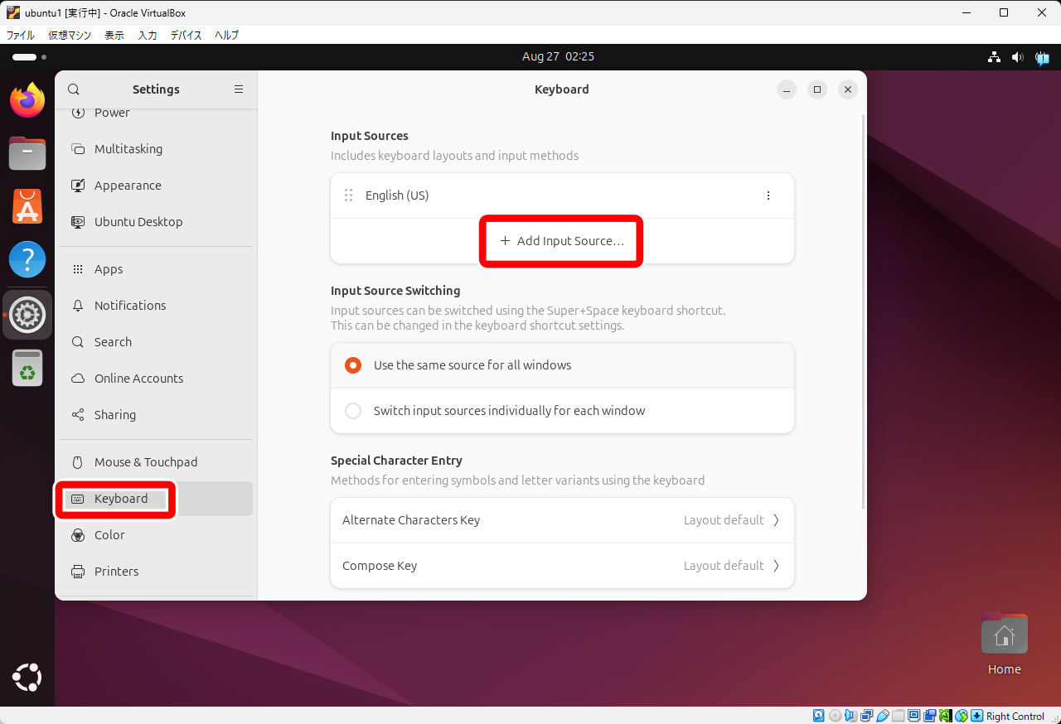Open the Trash icon in dock
The width and height of the screenshot is (1061, 724).
point(27,368)
